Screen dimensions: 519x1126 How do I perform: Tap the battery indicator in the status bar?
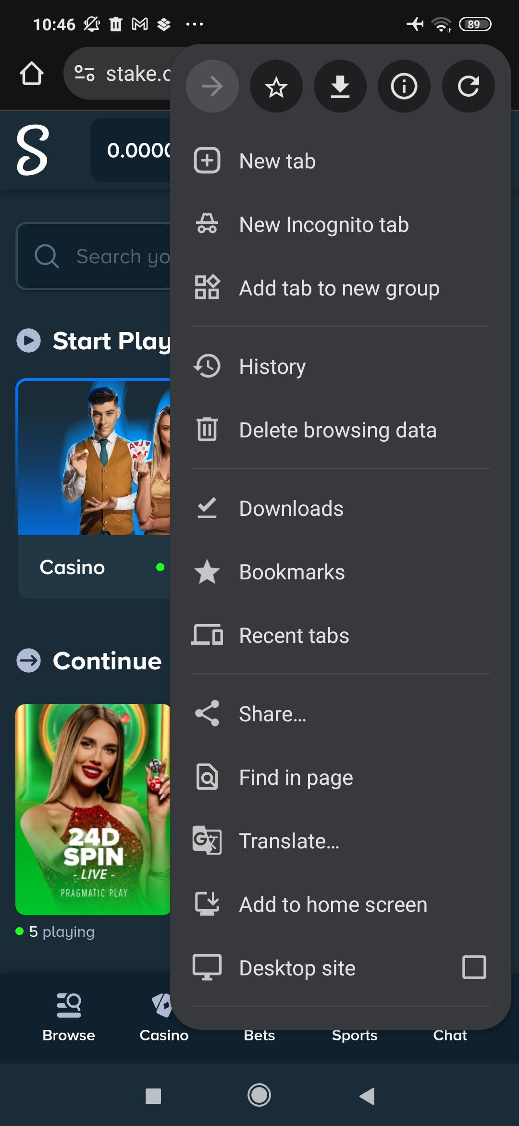[x=475, y=24]
